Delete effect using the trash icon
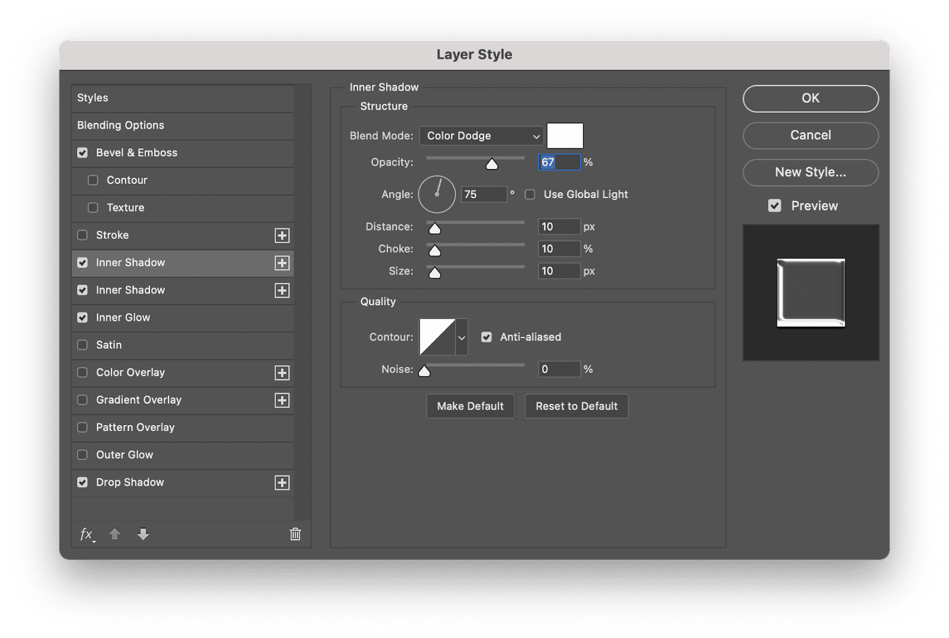The height and width of the screenshot is (638, 949). [295, 534]
